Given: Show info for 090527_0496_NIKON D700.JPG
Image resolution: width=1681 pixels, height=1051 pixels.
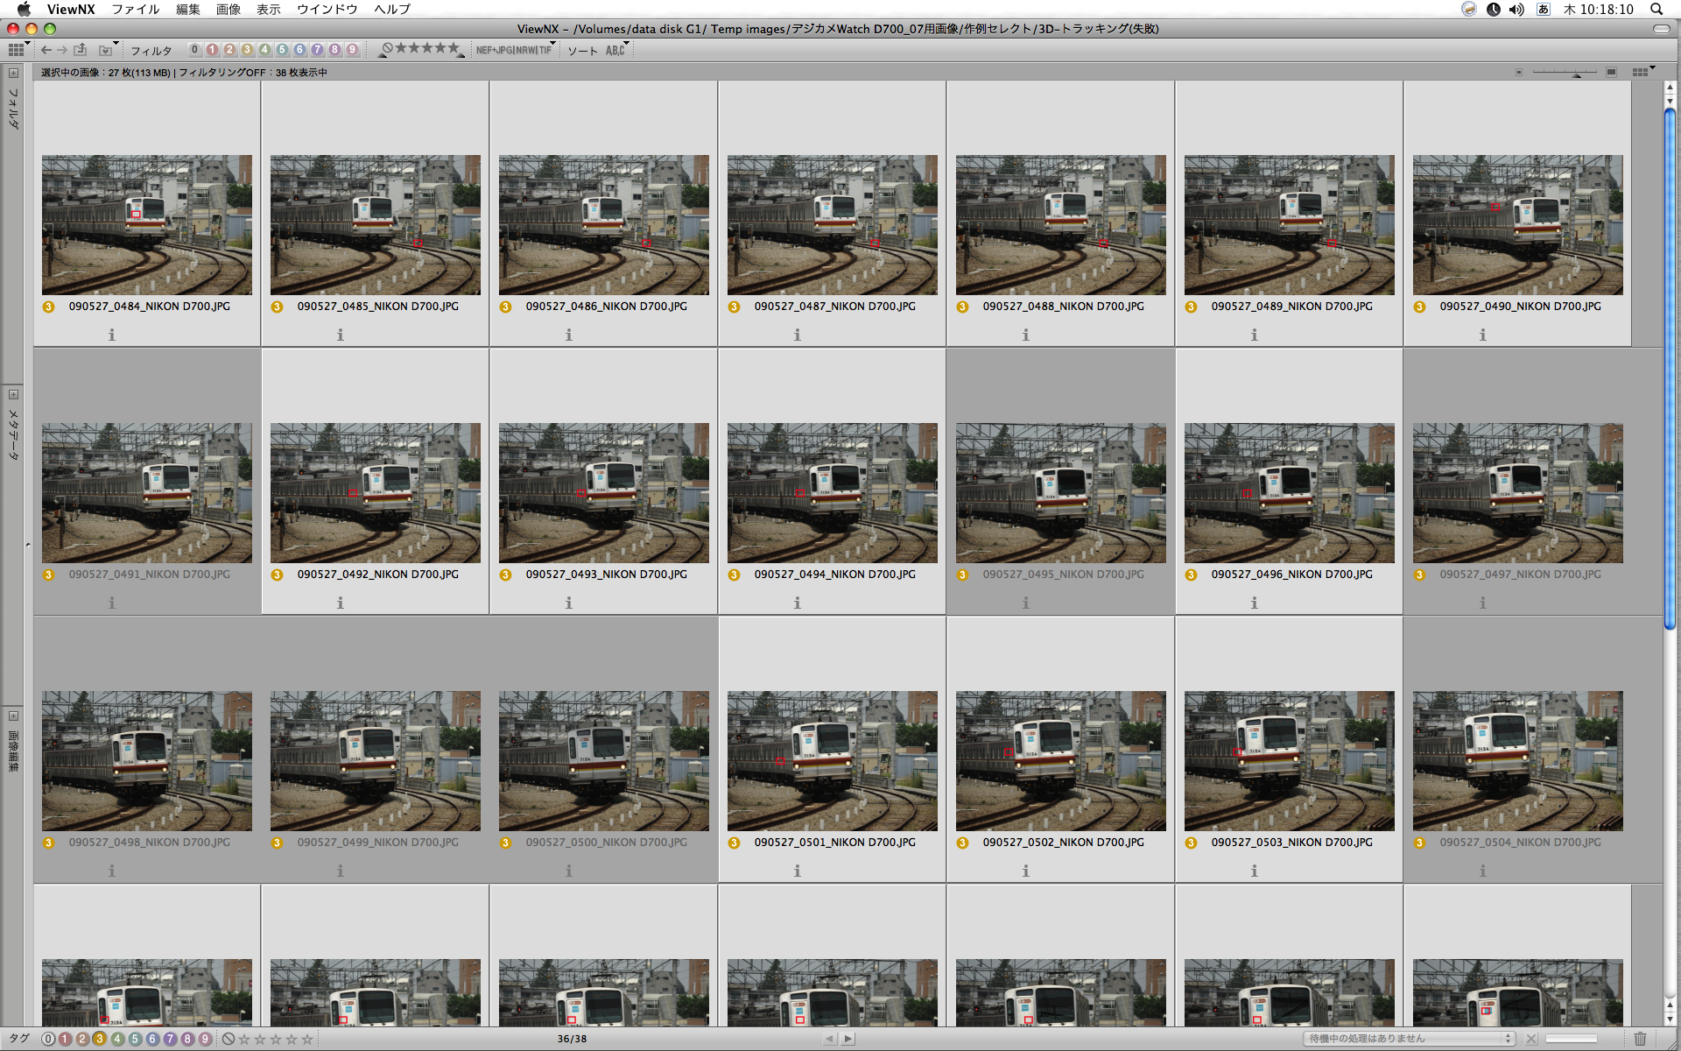Looking at the screenshot, I should [1255, 603].
